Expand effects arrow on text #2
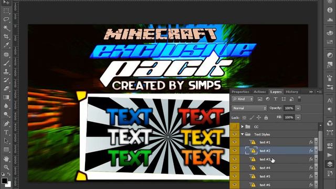 tap(316, 151)
